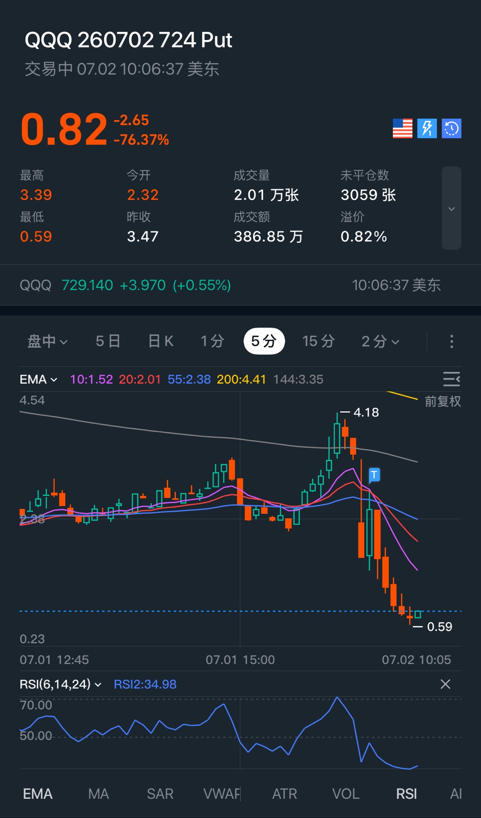This screenshot has height=818, width=481.
Task: Expand the EMA indicator dropdown
Action: click(x=39, y=379)
